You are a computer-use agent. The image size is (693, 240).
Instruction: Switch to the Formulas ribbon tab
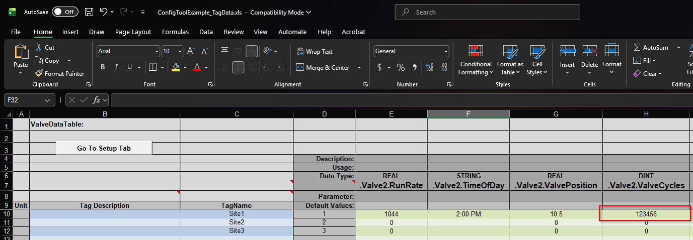[x=175, y=32]
